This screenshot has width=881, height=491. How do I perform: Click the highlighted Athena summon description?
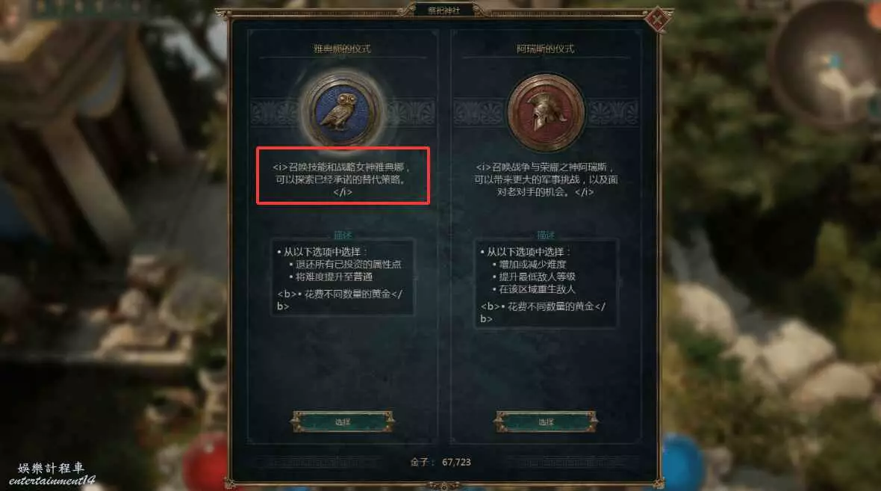coord(343,176)
